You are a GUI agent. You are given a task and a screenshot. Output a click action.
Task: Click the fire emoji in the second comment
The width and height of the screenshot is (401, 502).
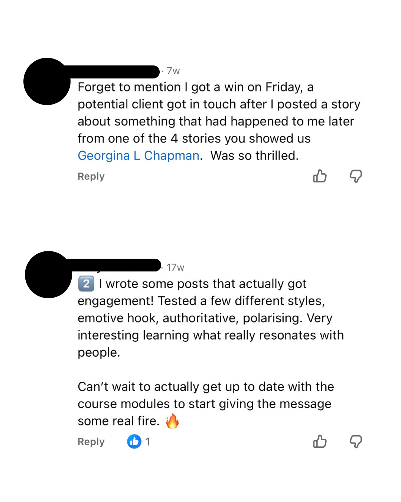pyautogui.click(x=172, y=421)
